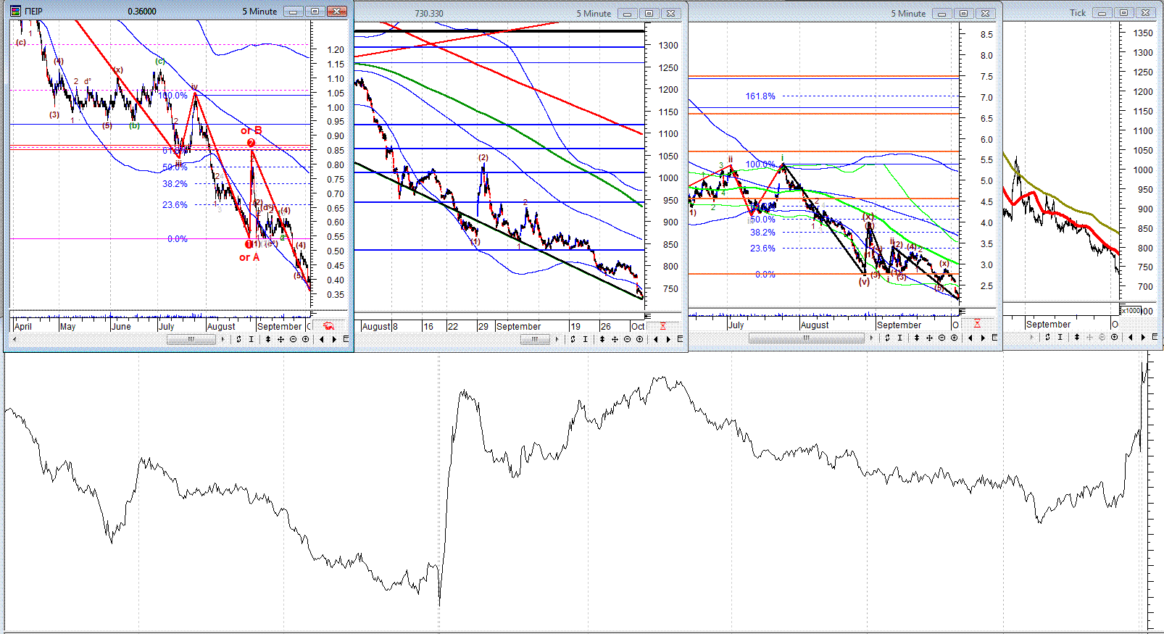Minimize the Tick chart window
The height and width of the screenshot is (634, 1164).
(x=1102, y=12)
